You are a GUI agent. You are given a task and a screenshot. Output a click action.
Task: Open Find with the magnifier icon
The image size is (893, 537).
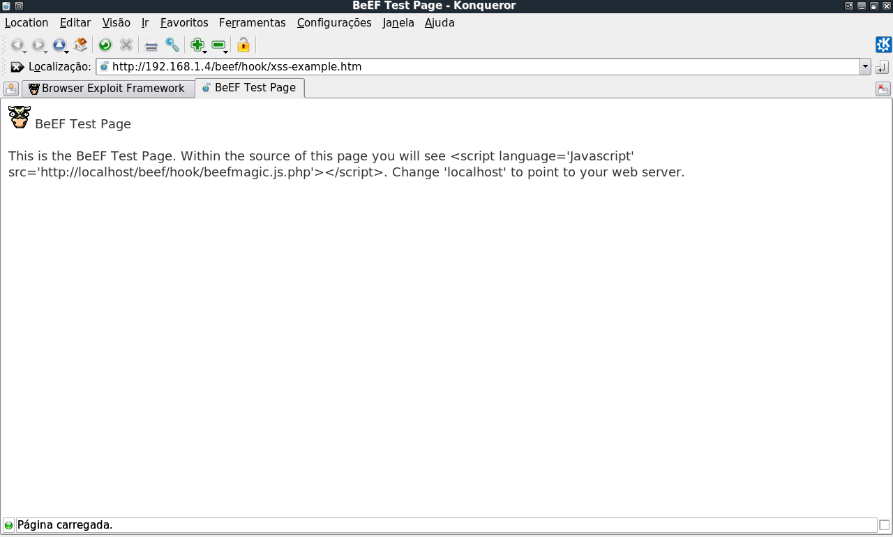[x=172, y=45]
